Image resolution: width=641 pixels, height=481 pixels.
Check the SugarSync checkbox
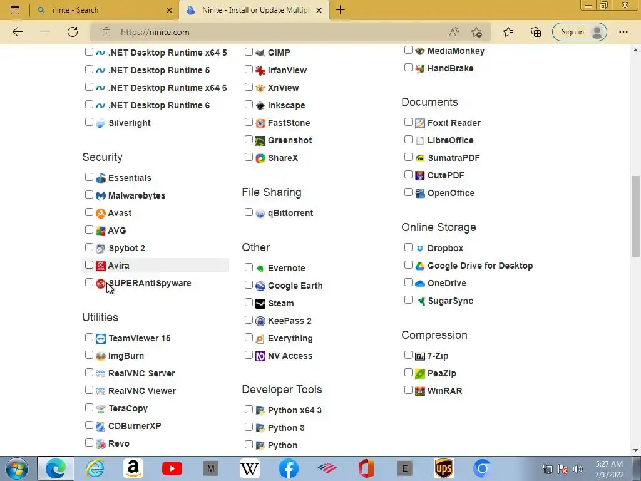tap(408, 300)
